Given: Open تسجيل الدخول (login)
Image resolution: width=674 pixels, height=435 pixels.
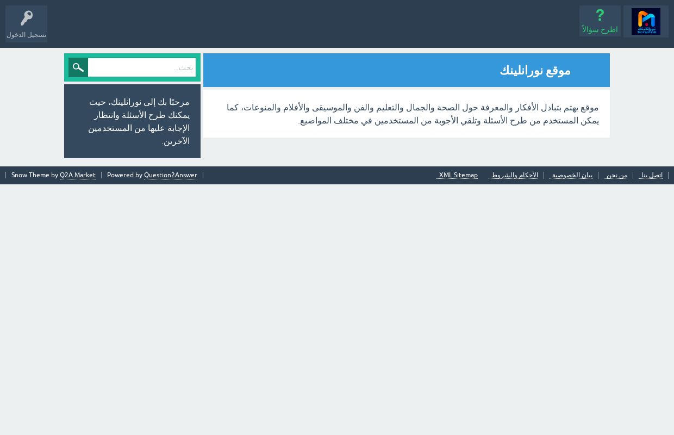Looking at the screenshot, I should point(26,35).
